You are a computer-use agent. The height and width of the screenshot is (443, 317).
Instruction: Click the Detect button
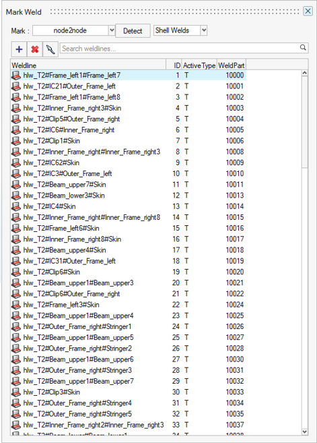133,31
